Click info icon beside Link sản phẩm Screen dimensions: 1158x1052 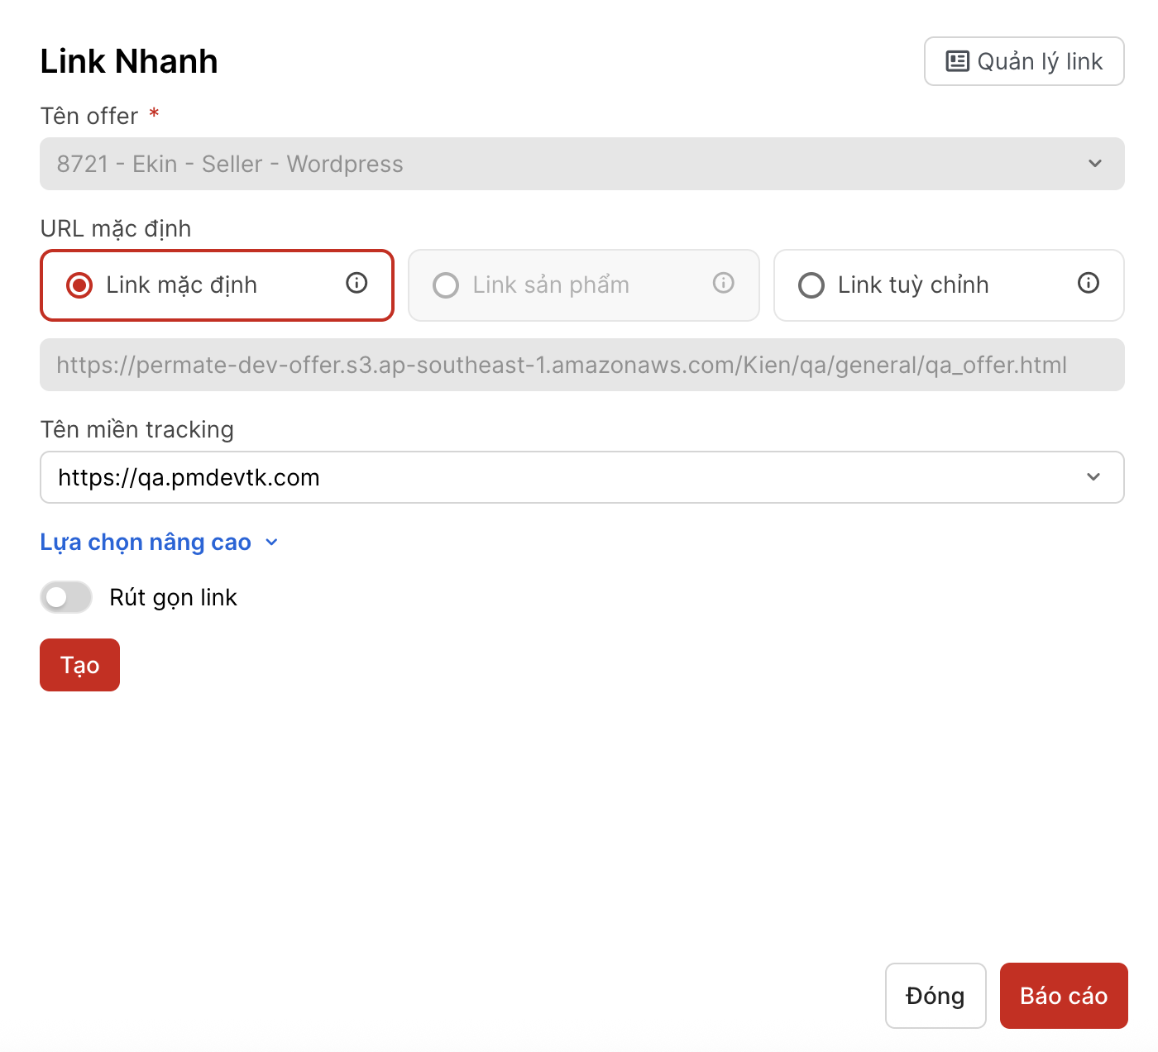[724, 284]
